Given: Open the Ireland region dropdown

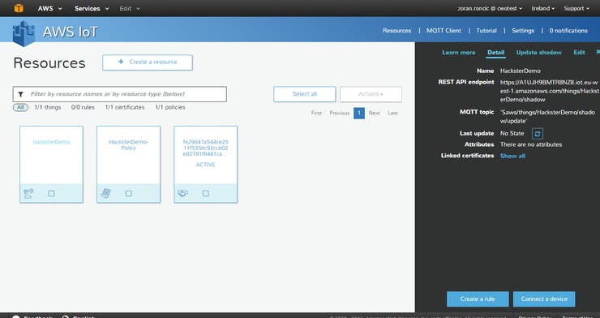Looking at the screenshot, I should [x=543, y=8].
